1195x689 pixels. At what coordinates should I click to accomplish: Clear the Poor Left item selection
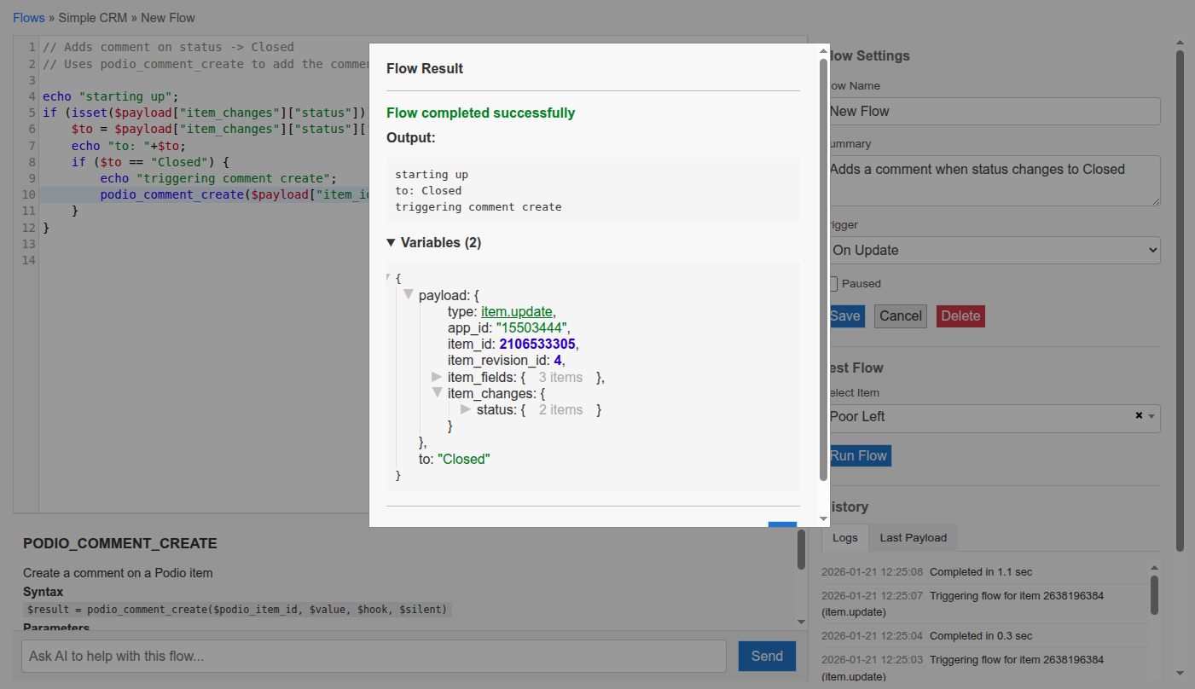pos(1139,416)
